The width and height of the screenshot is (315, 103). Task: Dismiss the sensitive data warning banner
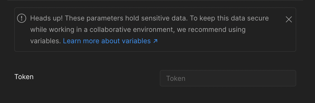point(289,19)
